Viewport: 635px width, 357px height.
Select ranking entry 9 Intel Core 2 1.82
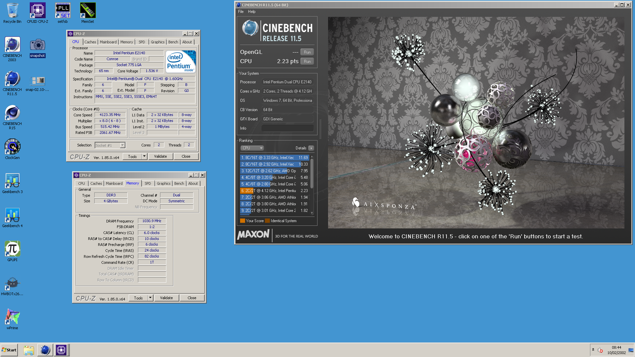point(275,211)
